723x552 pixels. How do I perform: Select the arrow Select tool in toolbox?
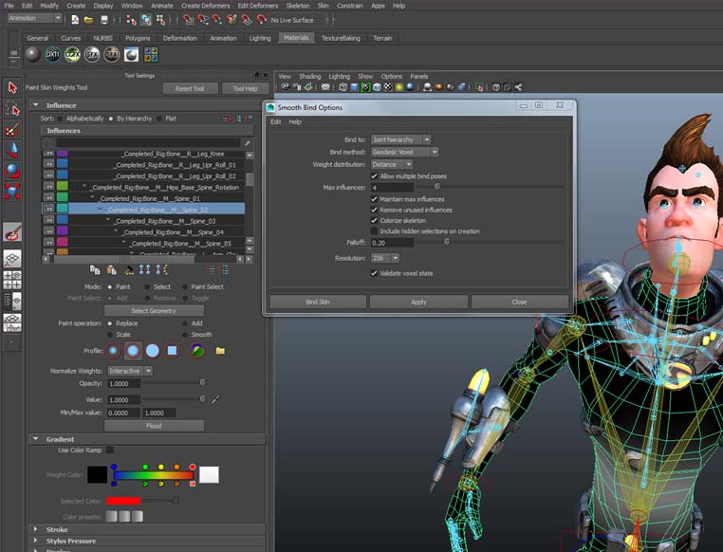coord(12,87)
